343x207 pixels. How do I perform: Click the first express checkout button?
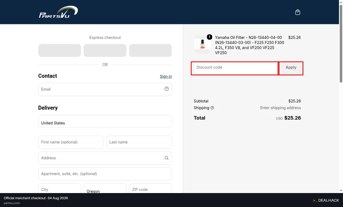coord(60,50)
